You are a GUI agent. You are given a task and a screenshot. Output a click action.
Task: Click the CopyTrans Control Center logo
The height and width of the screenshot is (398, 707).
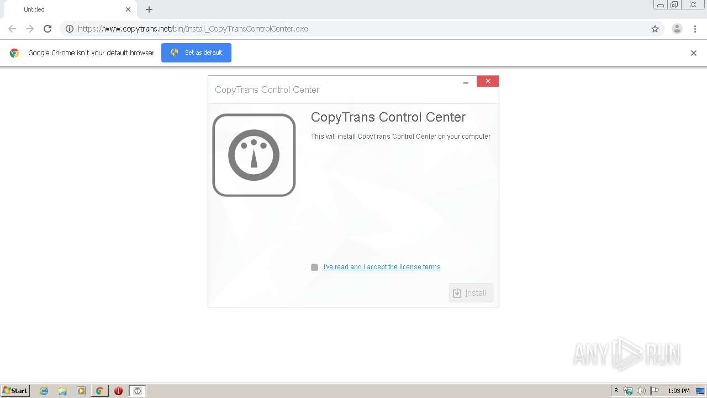pos(254,155)
